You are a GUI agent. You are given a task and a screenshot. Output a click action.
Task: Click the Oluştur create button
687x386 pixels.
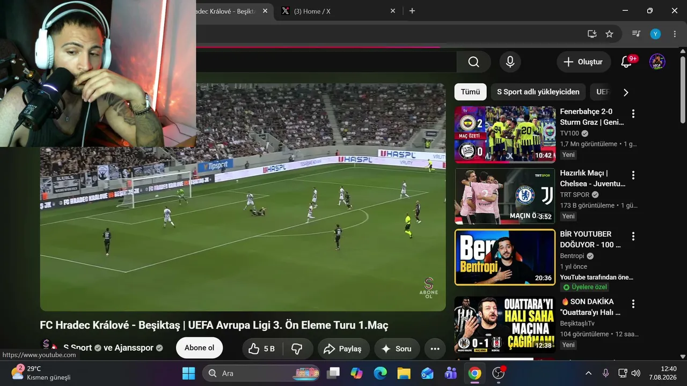click(x=583, y=62)
